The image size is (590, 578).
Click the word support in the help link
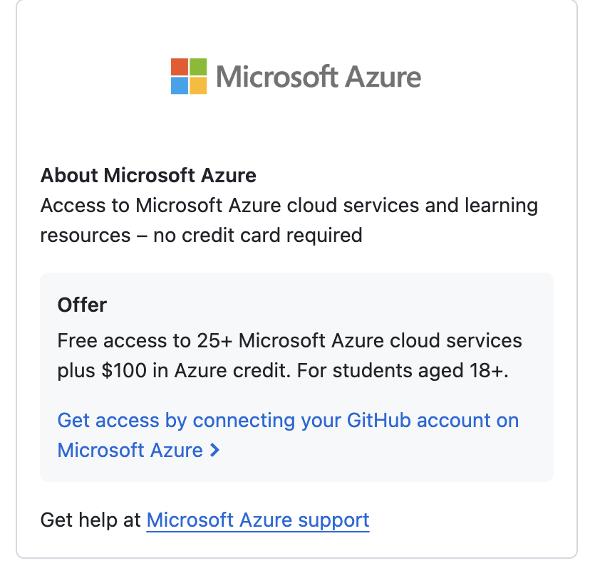tap(333, 521)
